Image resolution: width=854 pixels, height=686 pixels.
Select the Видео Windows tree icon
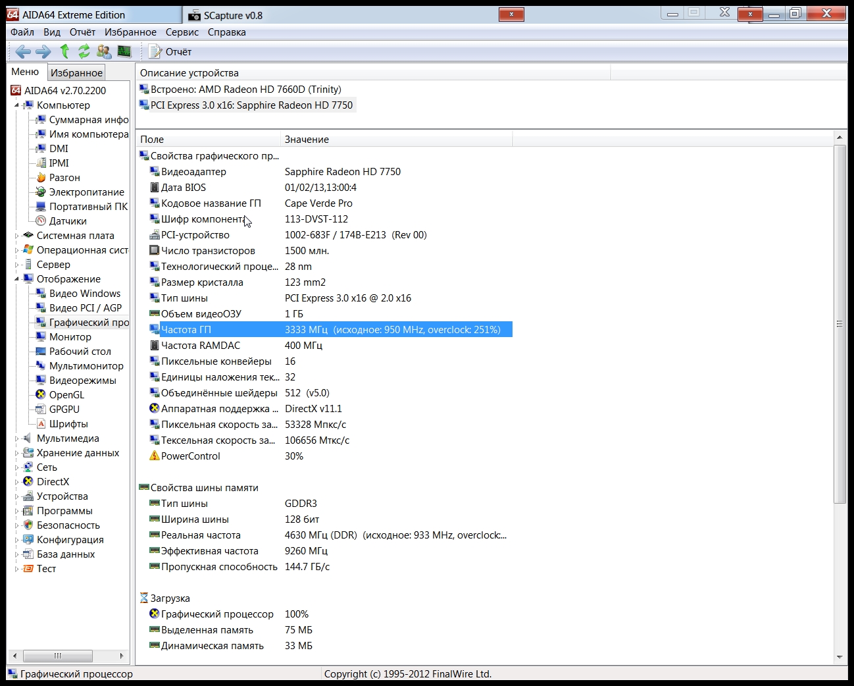tap(41, 293)
